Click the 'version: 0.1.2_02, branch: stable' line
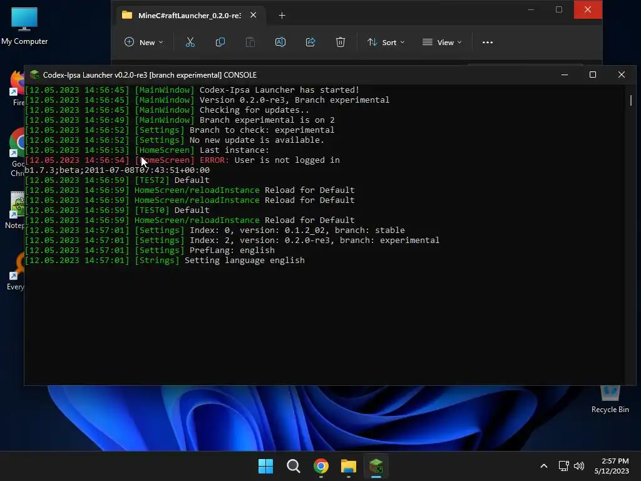This screenshot has height=481, width=641. tap(215, 230)
